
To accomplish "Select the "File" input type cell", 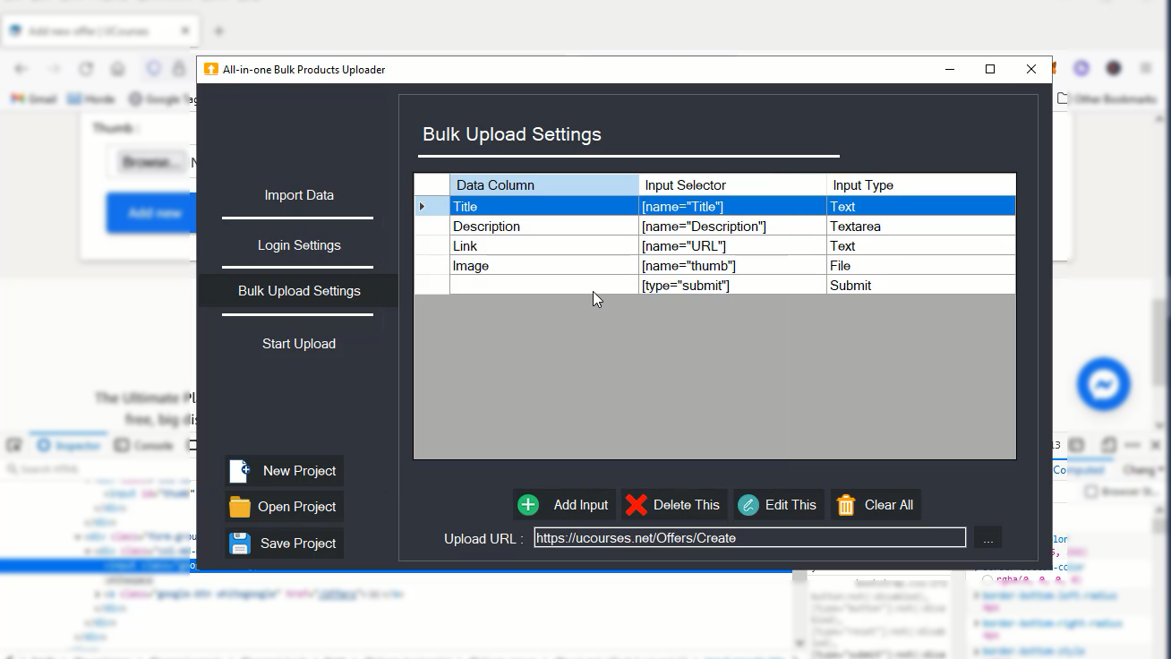I will (x=921, y=266).
